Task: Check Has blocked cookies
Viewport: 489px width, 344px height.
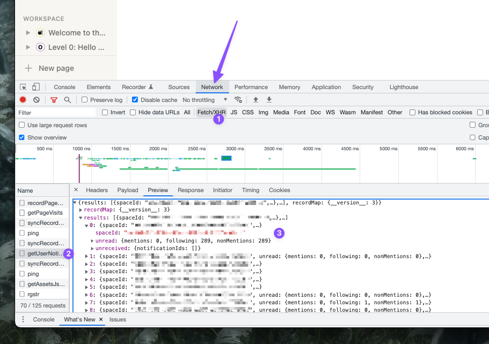Action: 412,112
